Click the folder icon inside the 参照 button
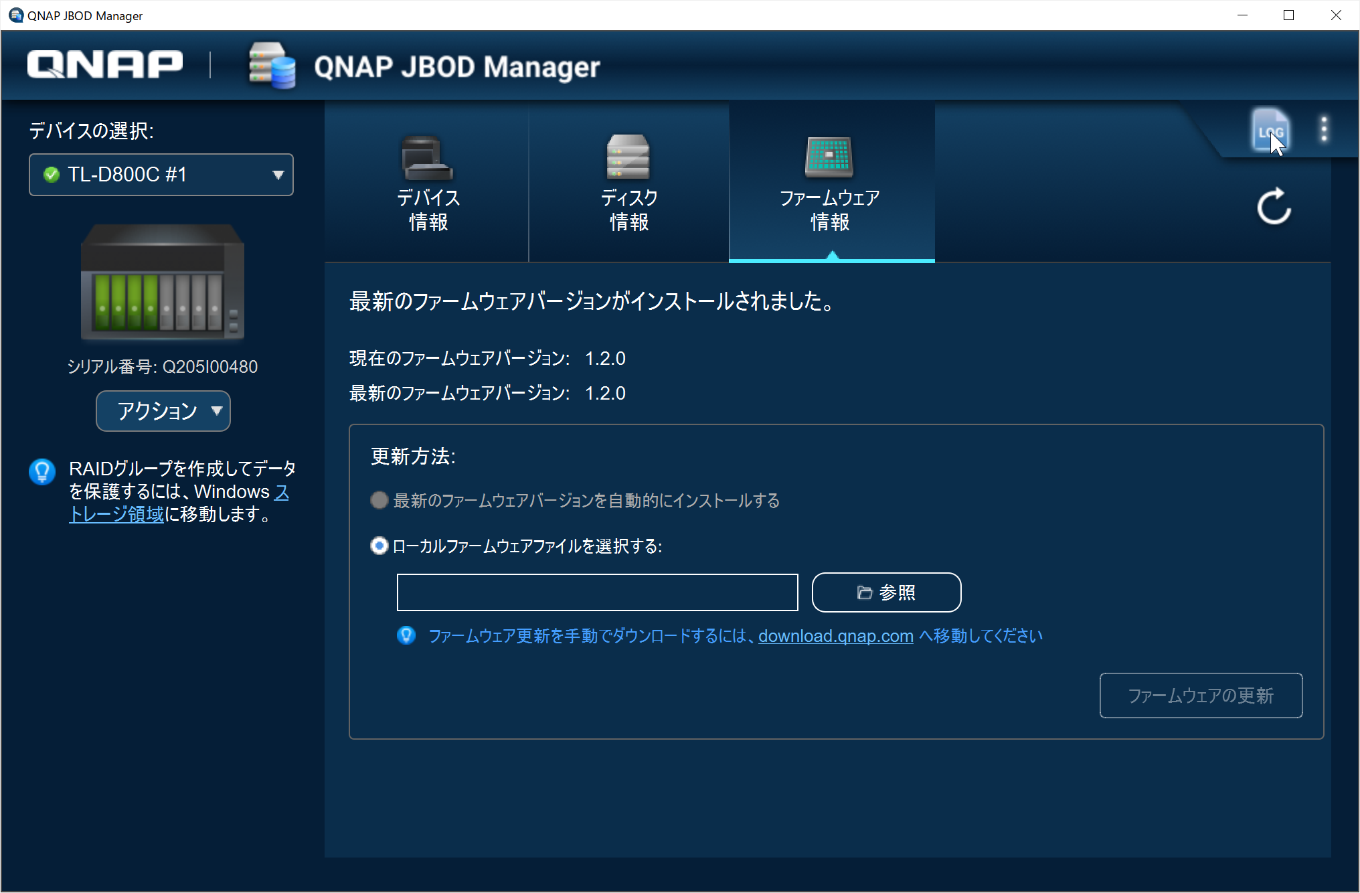1360x893 pixels. [863, 592]
